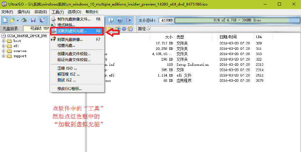The width and height of the screenshot is (301, 152).
Task: Select 制作光盘映像文件 menu entry
Action: pyautogui.click(x=77, y=19)
